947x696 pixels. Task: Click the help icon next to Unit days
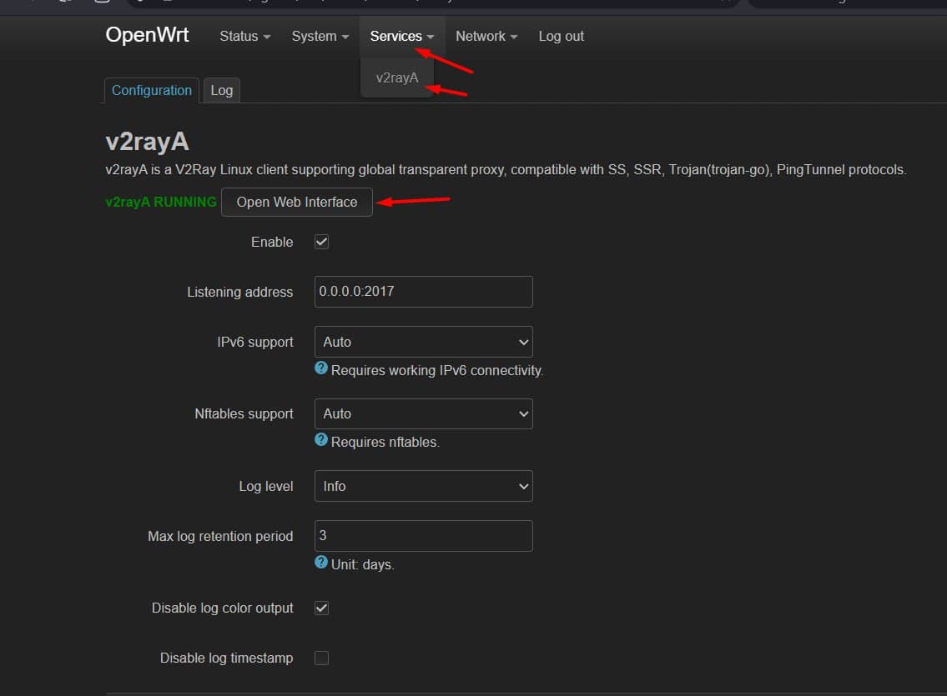coord(320,563)
